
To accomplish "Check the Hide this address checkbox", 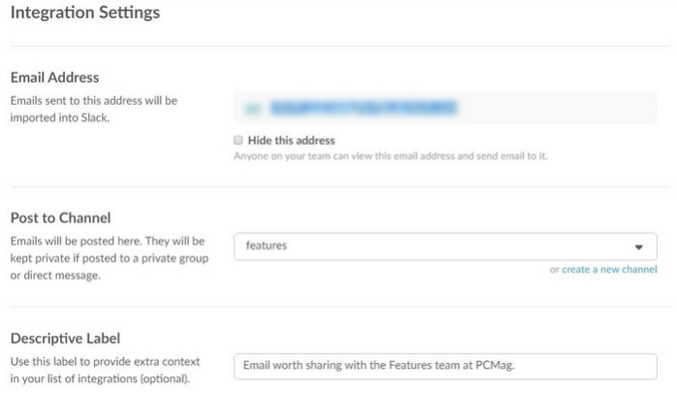I will coord(238,140).
